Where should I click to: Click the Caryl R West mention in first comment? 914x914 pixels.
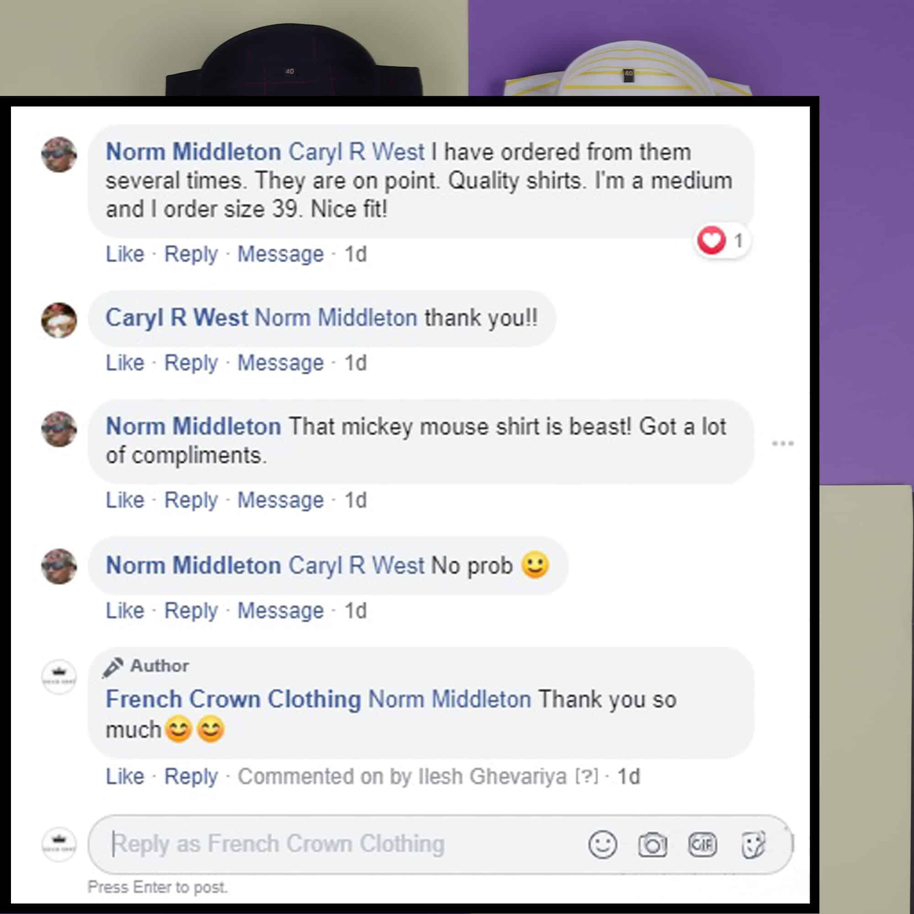click(356, 152)
